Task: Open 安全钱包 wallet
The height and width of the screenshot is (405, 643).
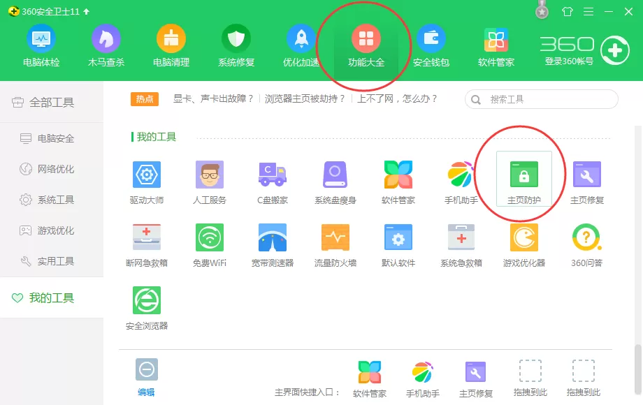Action: tap(431, 45)
